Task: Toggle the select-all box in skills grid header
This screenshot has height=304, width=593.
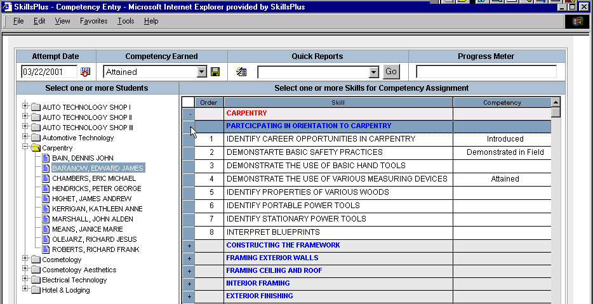Action: click(x=188, y=102)
